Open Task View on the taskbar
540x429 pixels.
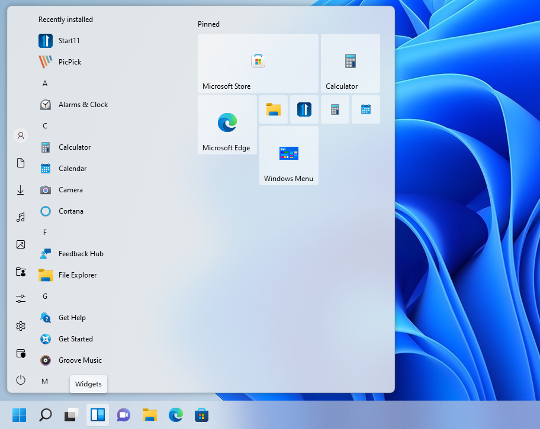pos(71,415)
